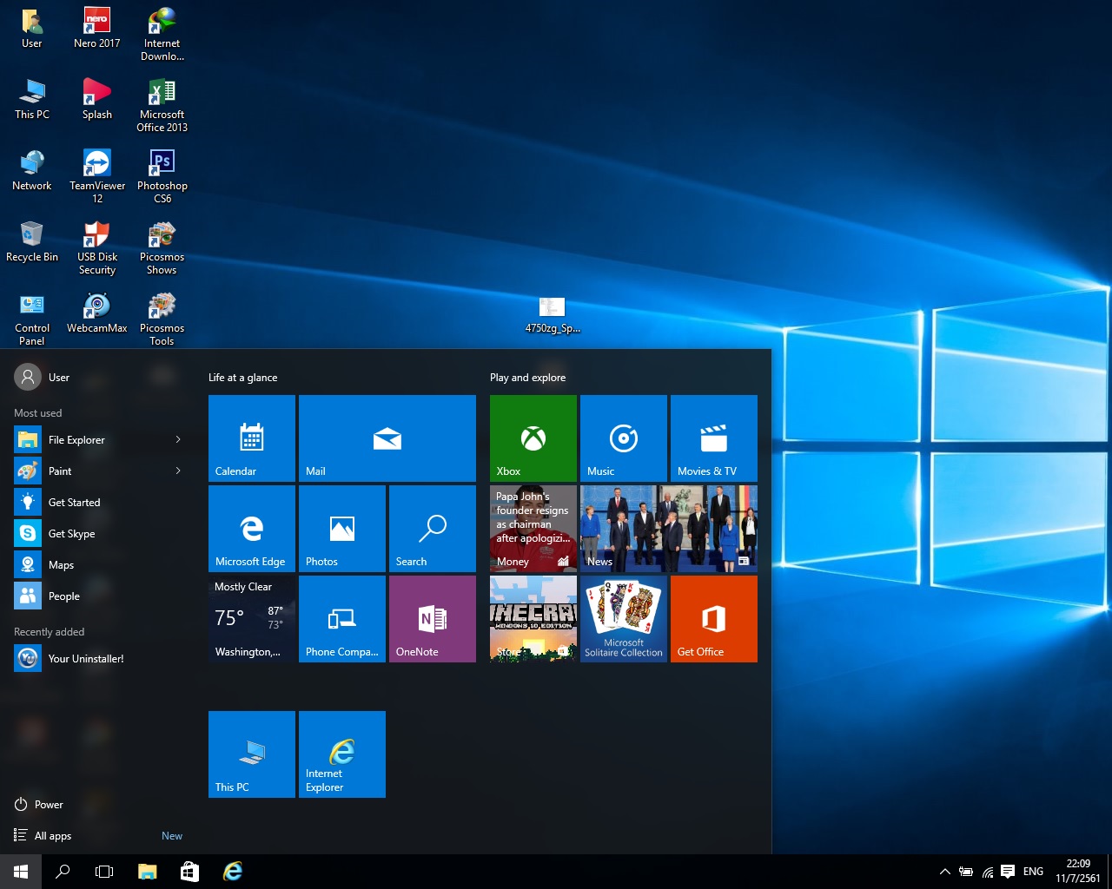Click the Search tile
This screenshot has width=1112, height=889.
(x=433, y=529)
